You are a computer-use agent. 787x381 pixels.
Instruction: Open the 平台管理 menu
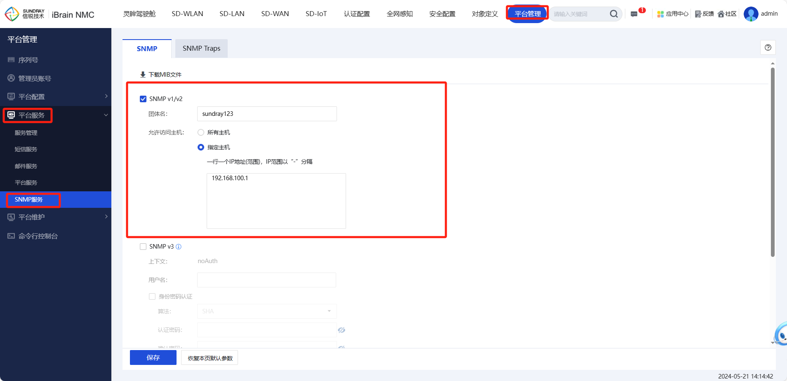[x=528, y=14]
